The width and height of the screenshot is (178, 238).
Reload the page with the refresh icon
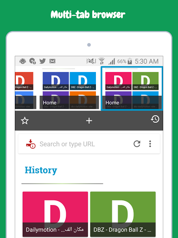[137, 144]
